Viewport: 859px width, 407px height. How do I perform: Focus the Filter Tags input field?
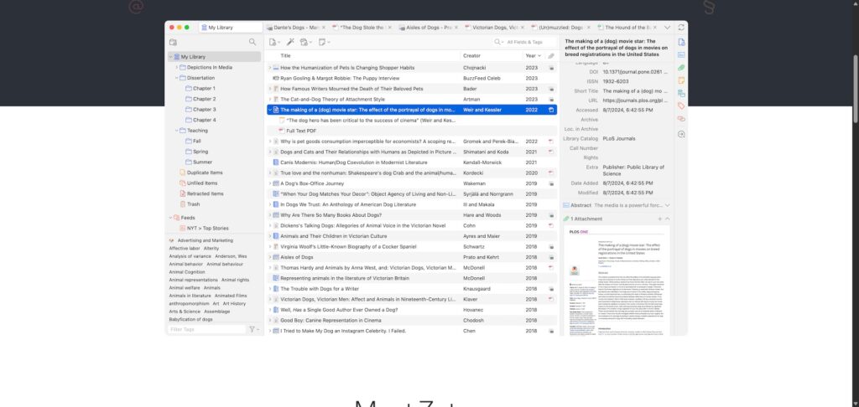[207, 329]
